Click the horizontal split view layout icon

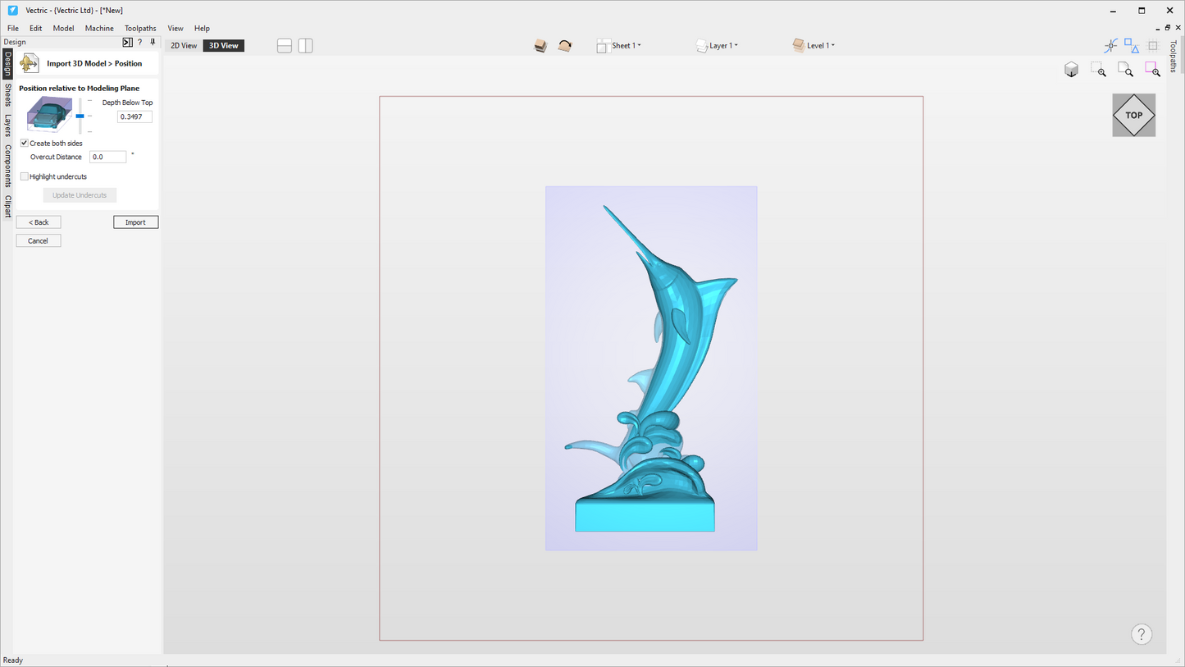(284, 45)
